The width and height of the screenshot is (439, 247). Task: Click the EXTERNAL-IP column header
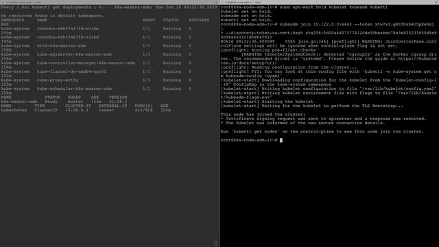(x=112, y=106)
